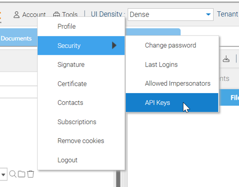Viewport: 239px width, 187px height.
Task: Open the UI Density Dense dropdown
Action: tap(170, 15)
